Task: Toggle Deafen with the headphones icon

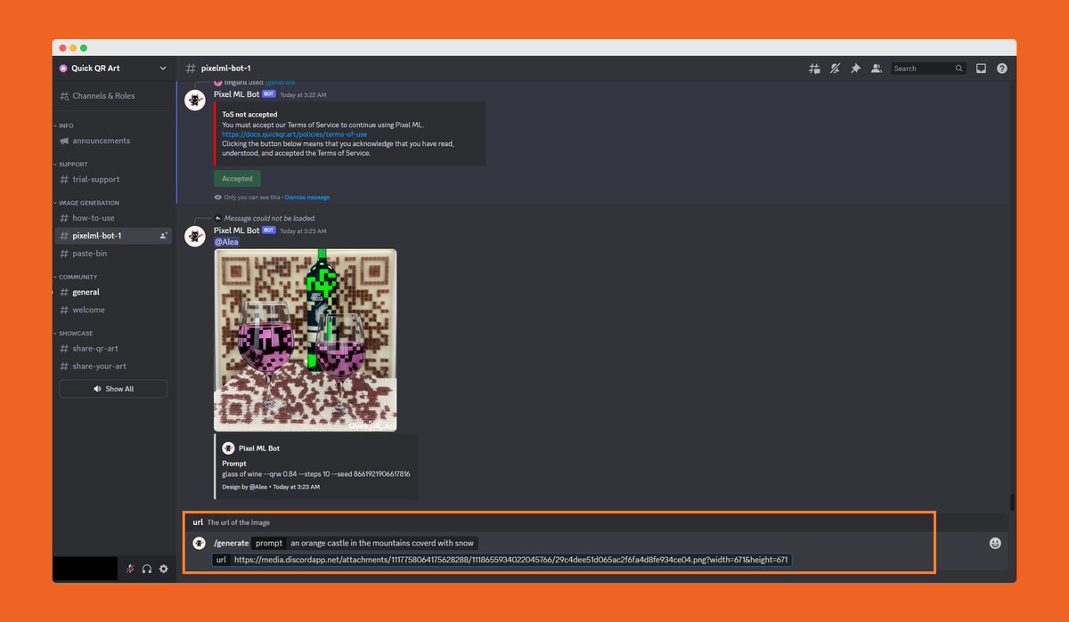Action: click(x=146, y=568)
